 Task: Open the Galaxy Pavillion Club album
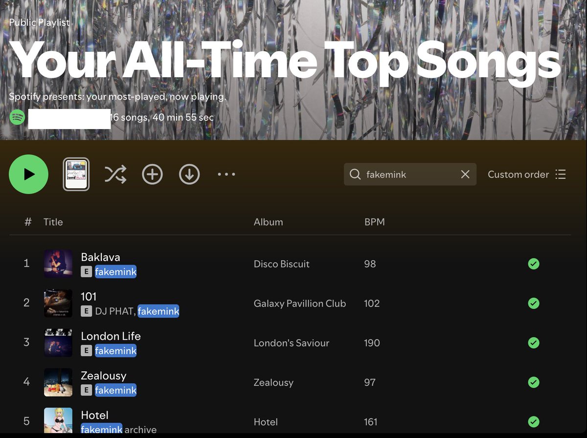coord(300,304)
